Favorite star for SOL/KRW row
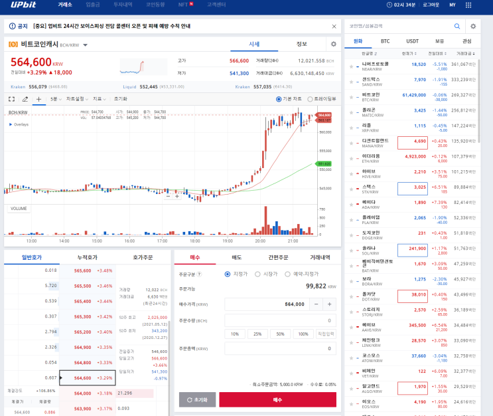 [351, 251]
